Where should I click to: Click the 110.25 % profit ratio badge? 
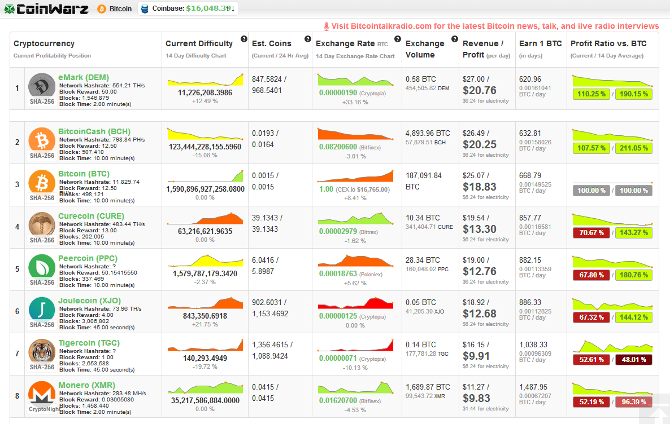pyautogui.click(x=591, y=94)
